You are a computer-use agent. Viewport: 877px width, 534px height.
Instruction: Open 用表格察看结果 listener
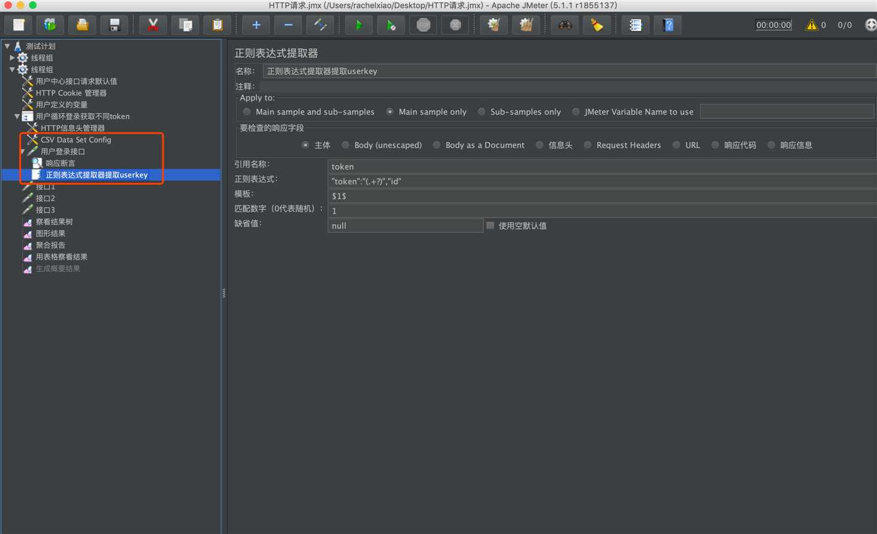[62, 256]
